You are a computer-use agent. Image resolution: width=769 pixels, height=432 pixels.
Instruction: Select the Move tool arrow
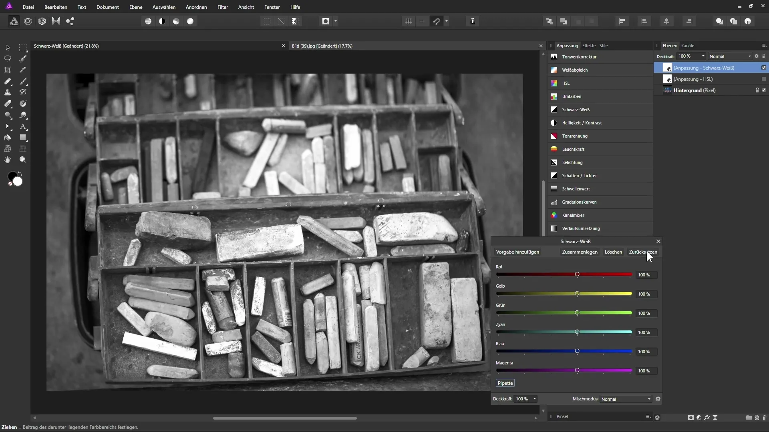click(x=8, y=47)
